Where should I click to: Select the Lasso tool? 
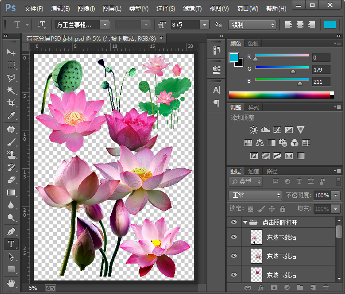click(11, 78)
